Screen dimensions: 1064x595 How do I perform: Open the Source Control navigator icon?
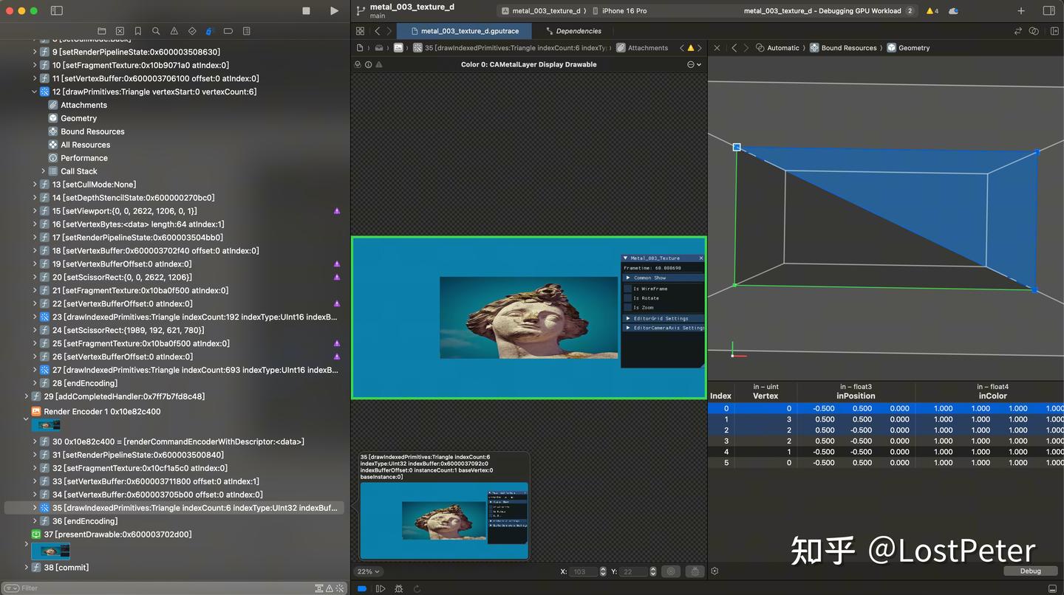(120, 31)
